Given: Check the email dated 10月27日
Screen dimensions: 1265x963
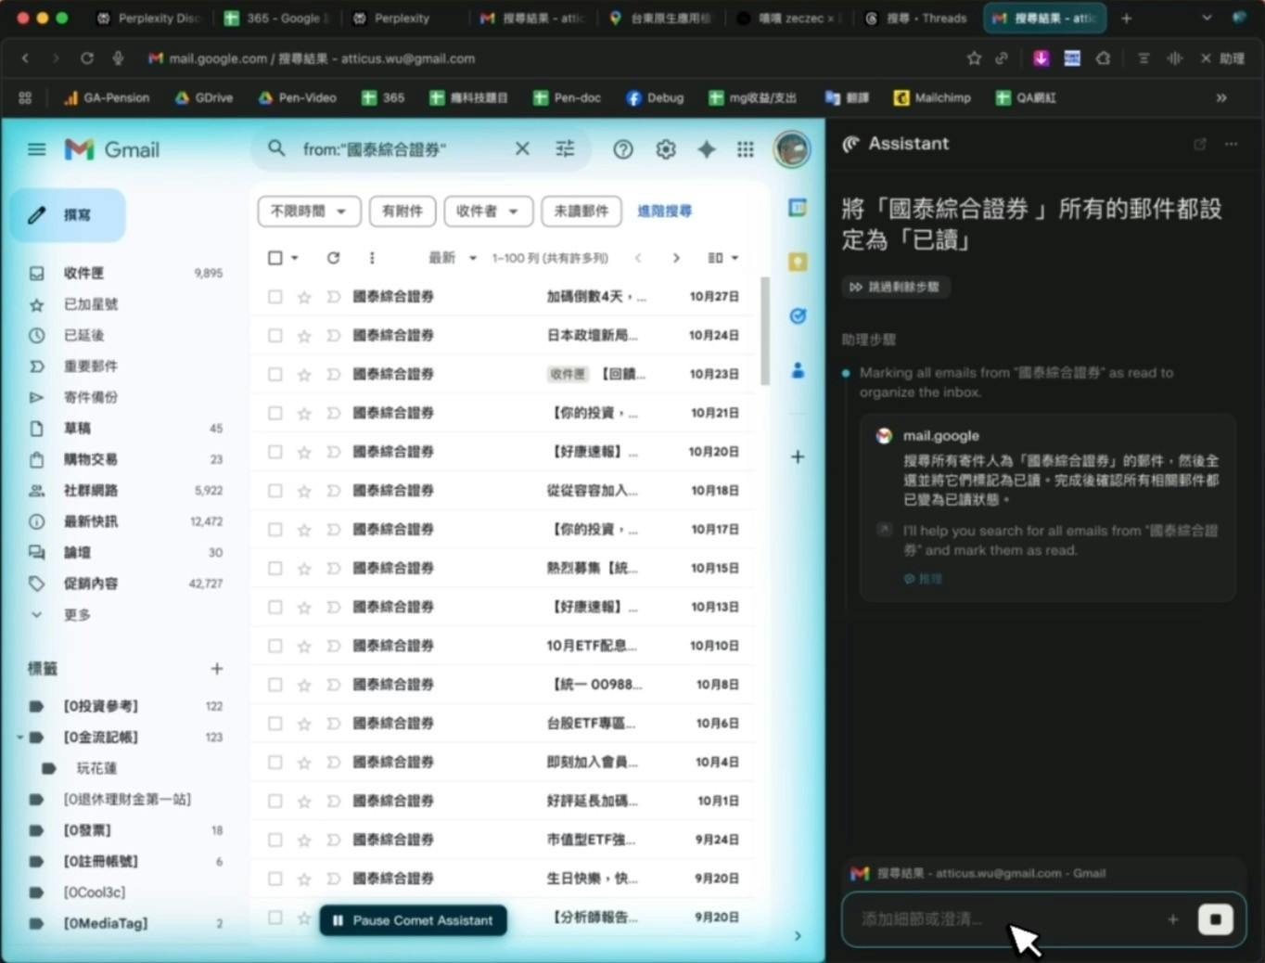Looking at the screenshot, I should tap(275, 297).
